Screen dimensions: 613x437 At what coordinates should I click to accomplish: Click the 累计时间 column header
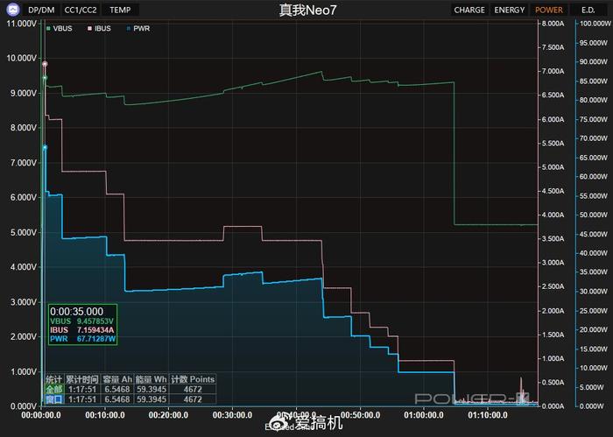pyautogui.click(x=81, y=379)
